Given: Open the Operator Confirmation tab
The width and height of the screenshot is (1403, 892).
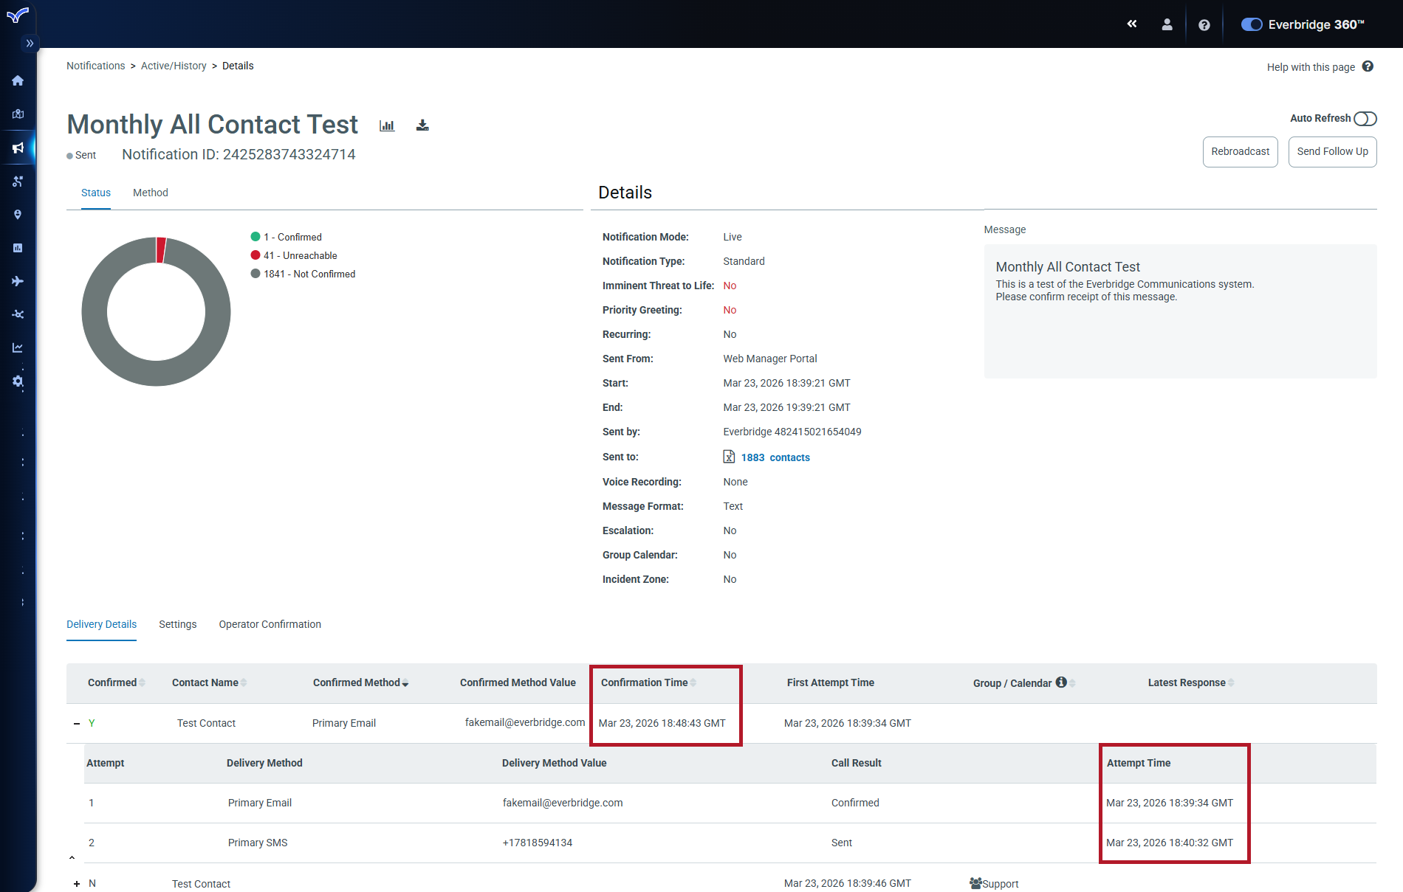Looking at the screenshot, I should (x=270, y=624).
